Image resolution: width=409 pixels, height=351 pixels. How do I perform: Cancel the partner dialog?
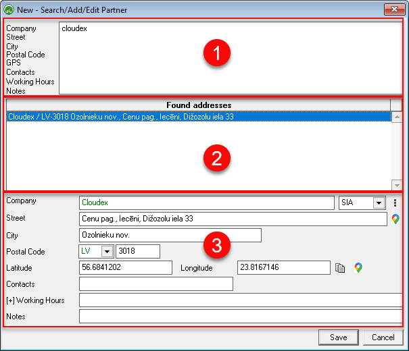click(x=383, y=337)
